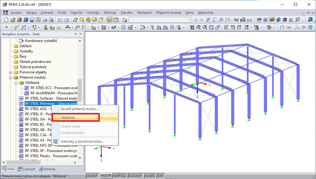The width and height of the screenshot is (316, 179).
Task: Select RF-STEEL Plastic module entry
Action: [x=51, y=156]
